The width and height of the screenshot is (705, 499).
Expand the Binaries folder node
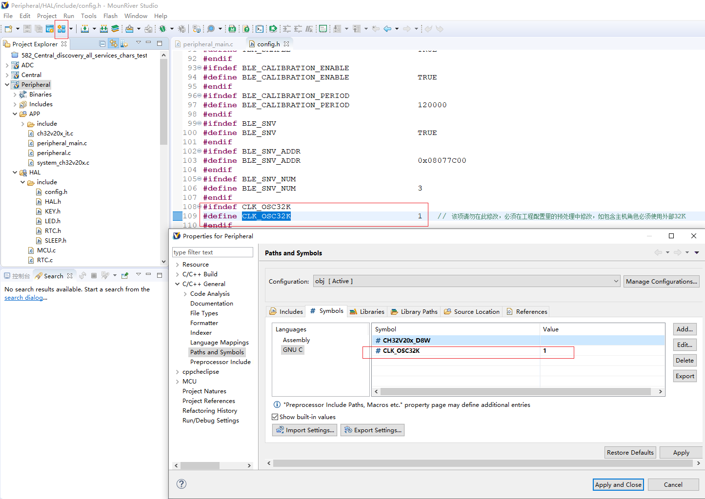coord(15,95)
